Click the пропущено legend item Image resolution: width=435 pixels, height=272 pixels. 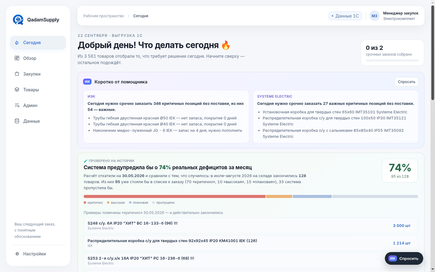(163, 203)
